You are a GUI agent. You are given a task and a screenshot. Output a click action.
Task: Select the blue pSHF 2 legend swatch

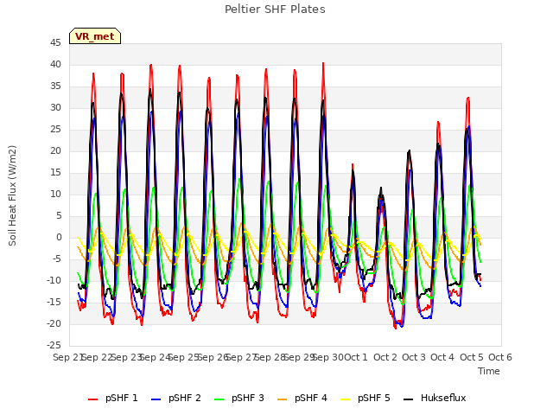point(156,399)
